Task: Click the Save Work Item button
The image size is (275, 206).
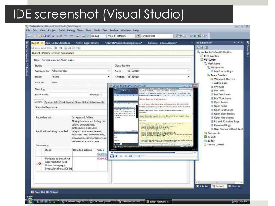Action: coord(42,48)
